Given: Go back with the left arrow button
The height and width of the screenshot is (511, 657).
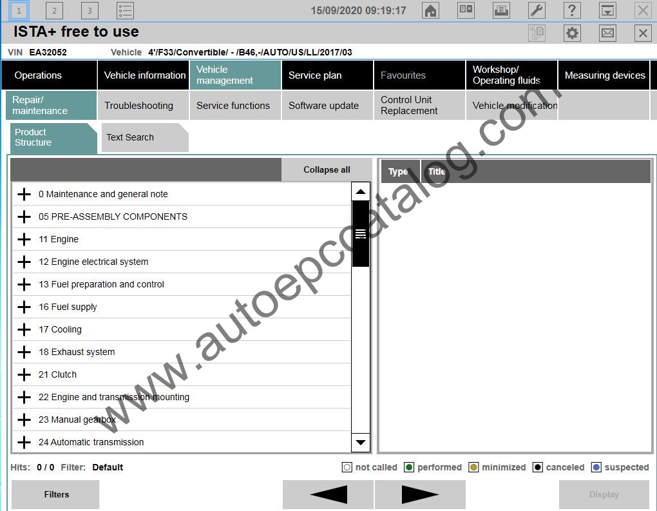Looking at the screenshot, I should tap(328, 494).
